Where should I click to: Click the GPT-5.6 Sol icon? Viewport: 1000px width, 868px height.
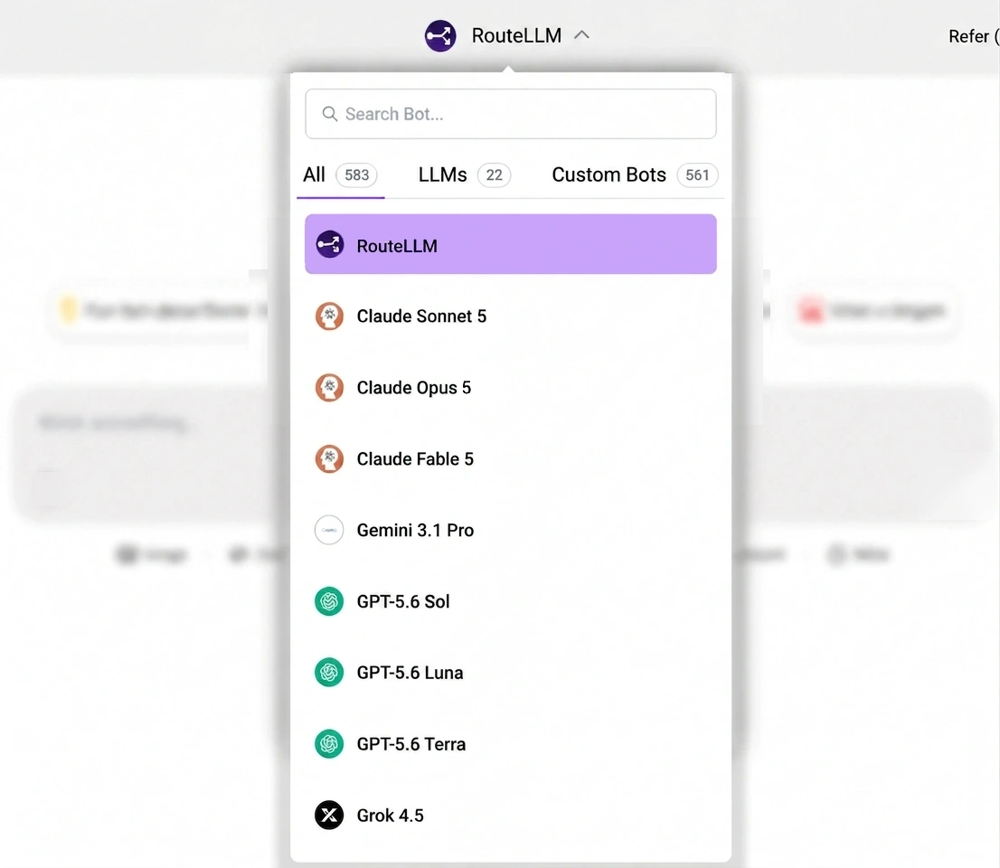tap(329, 601)
